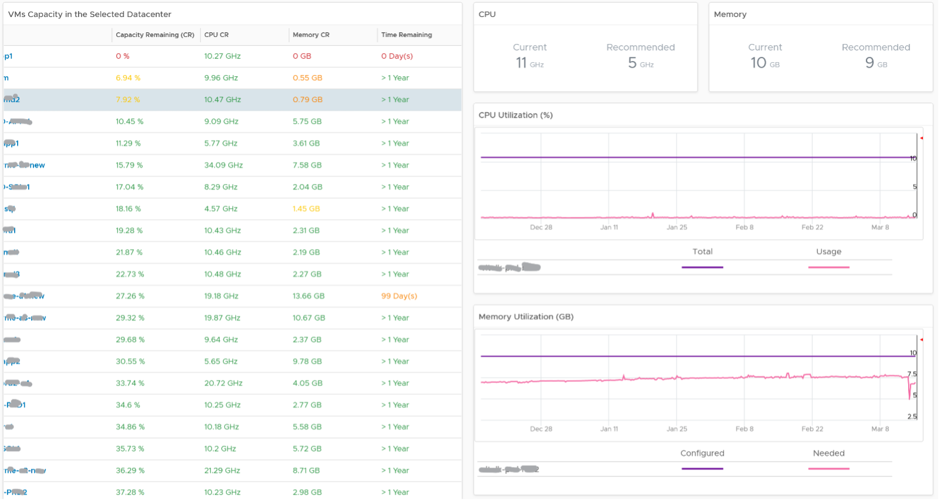Select highlighted row with 7.92 % capacity

coord(232,100)
